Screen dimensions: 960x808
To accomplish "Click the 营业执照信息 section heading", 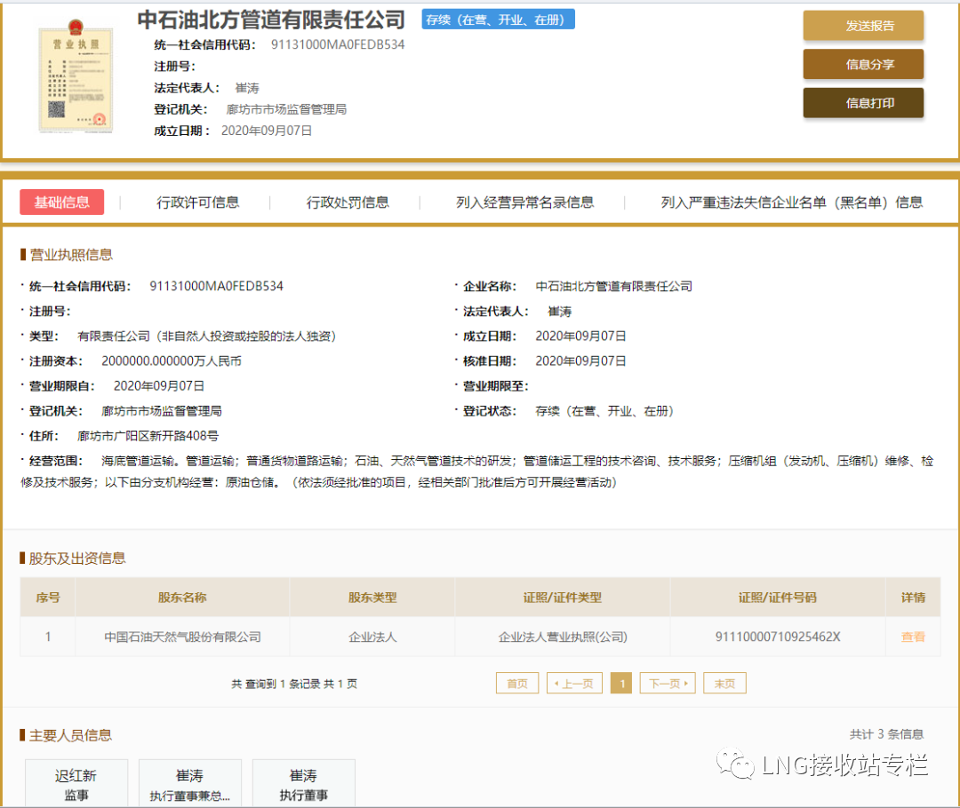I will click(71, 255).
